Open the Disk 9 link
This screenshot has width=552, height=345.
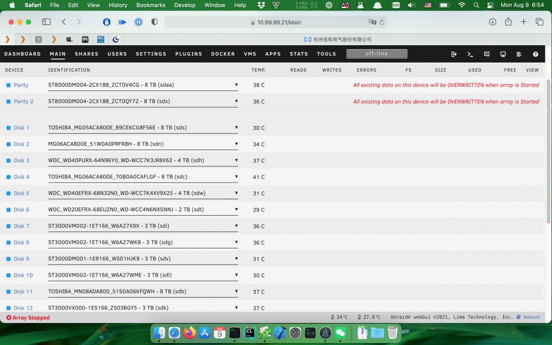tap(22, 259)
